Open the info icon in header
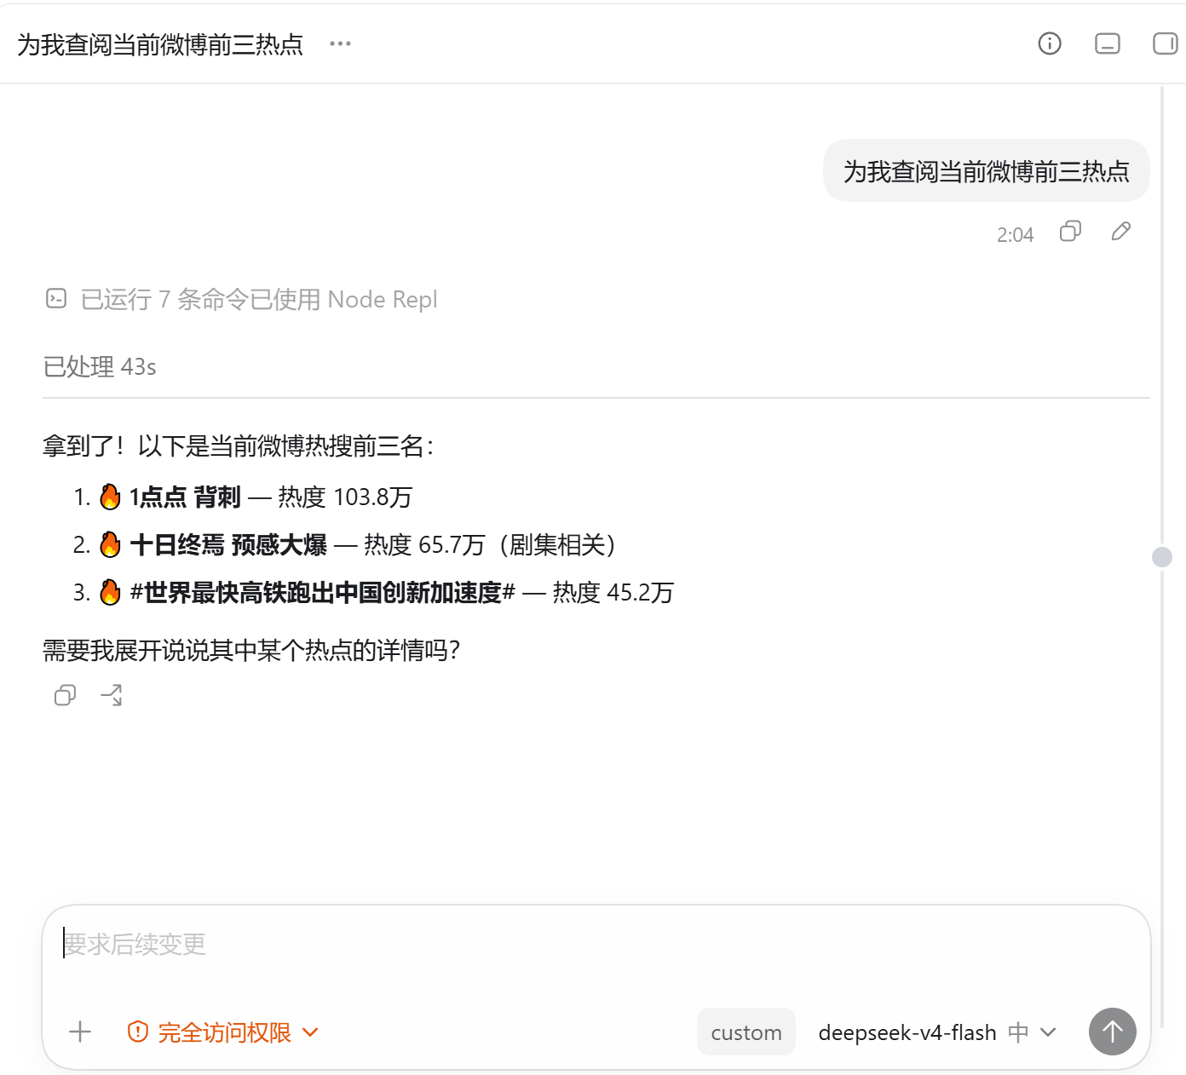Image resolution: width=1186 pixels, height=1075 pixels. (x=1050, y=43)
